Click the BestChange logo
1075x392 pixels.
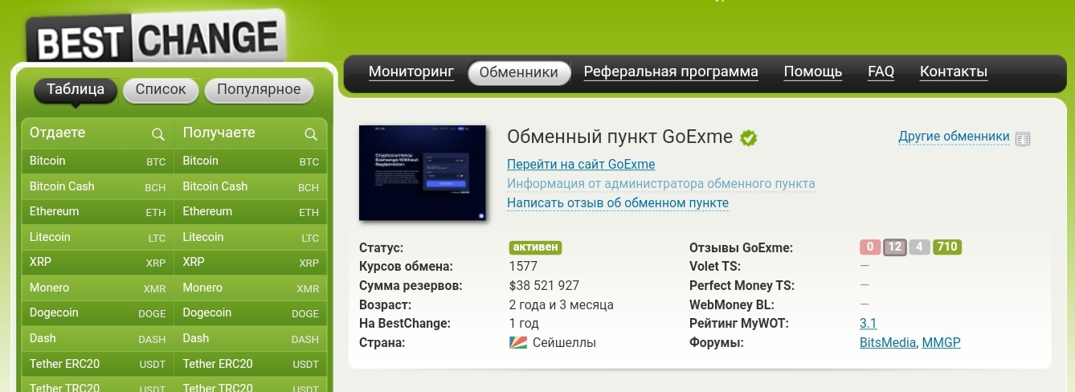155,37
